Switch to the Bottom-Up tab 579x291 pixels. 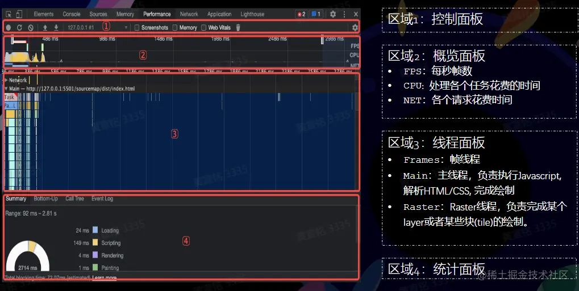click(46, 199)
